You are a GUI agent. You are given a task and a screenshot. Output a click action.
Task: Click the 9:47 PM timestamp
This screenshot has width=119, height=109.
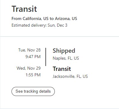33,57
